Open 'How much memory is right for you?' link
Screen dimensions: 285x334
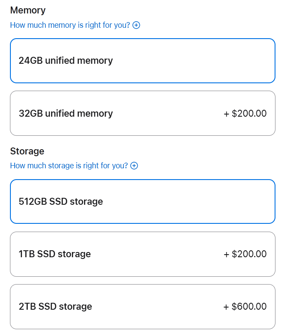(x=70, y=25)
